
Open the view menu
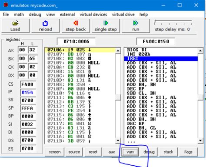(50, 14)
